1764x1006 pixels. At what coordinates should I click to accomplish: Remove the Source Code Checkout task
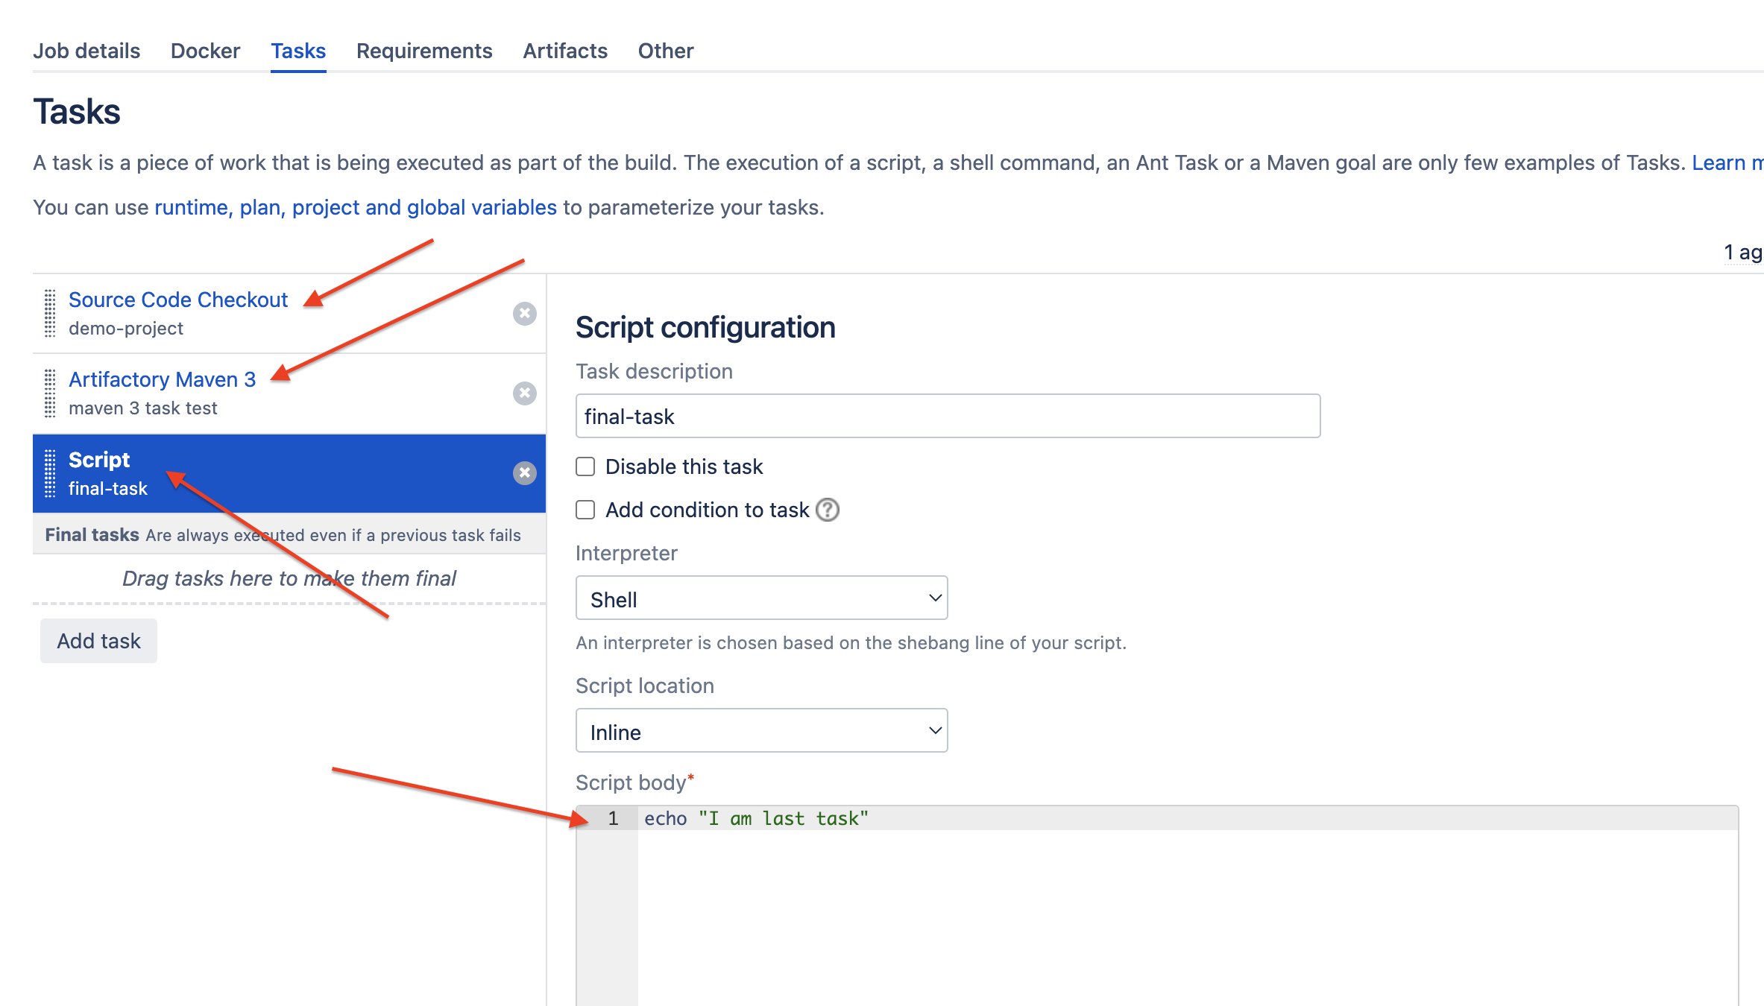pyautogui.click(x=525, y=314)
